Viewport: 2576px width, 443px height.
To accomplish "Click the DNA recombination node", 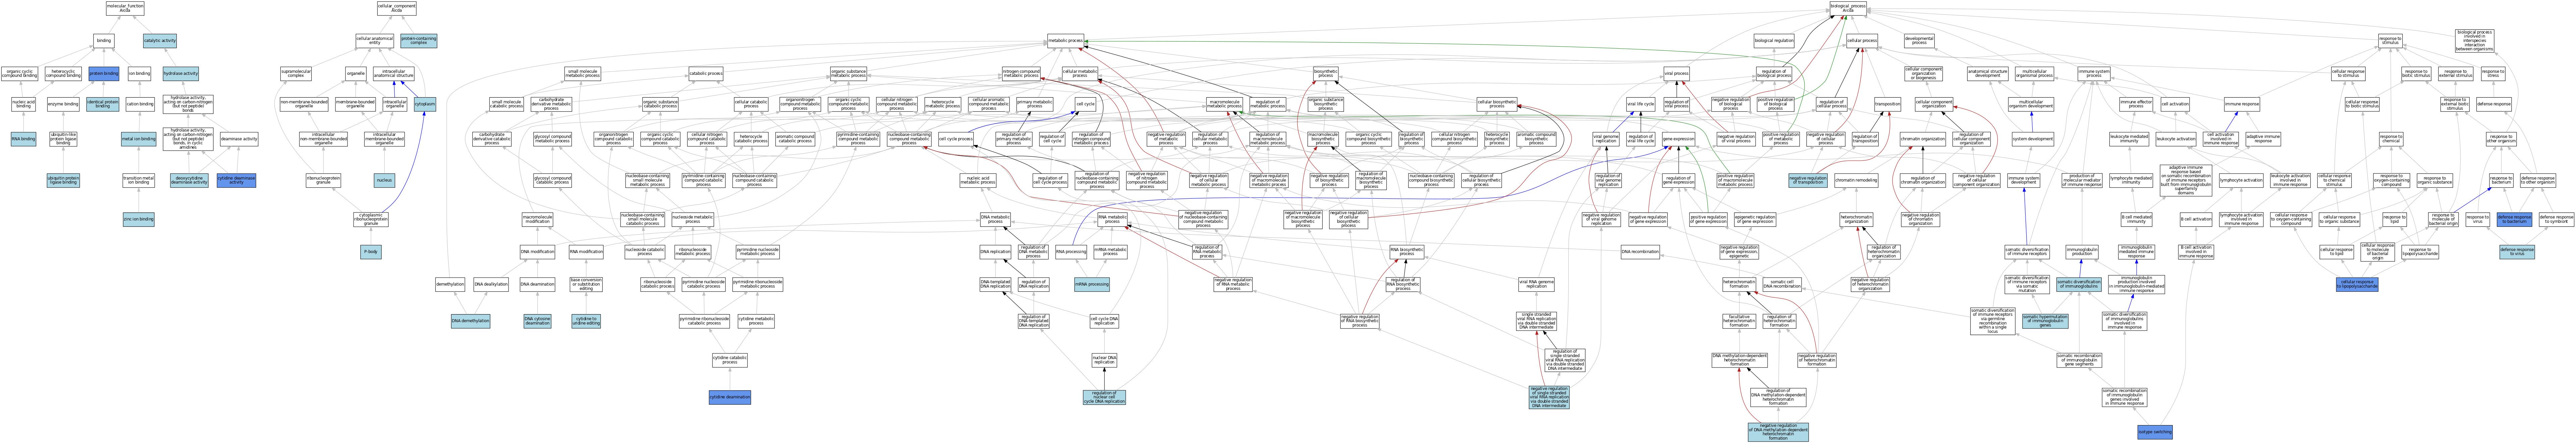I will 1640,252.
